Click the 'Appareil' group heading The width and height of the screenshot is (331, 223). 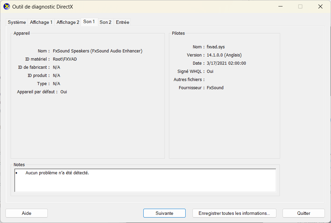(x=21, y=33)
